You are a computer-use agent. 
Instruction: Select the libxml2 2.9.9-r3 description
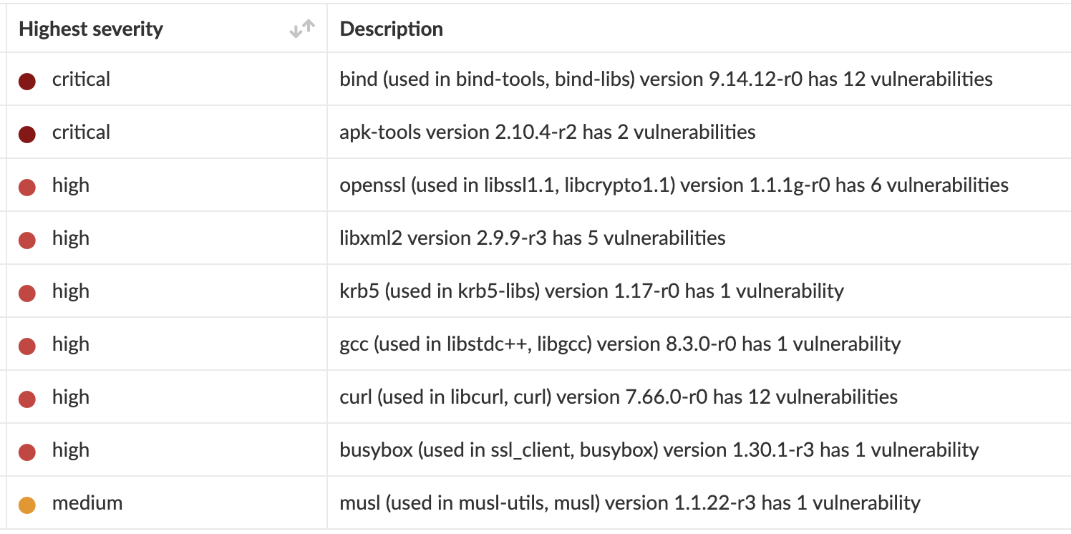pos(533,238)
